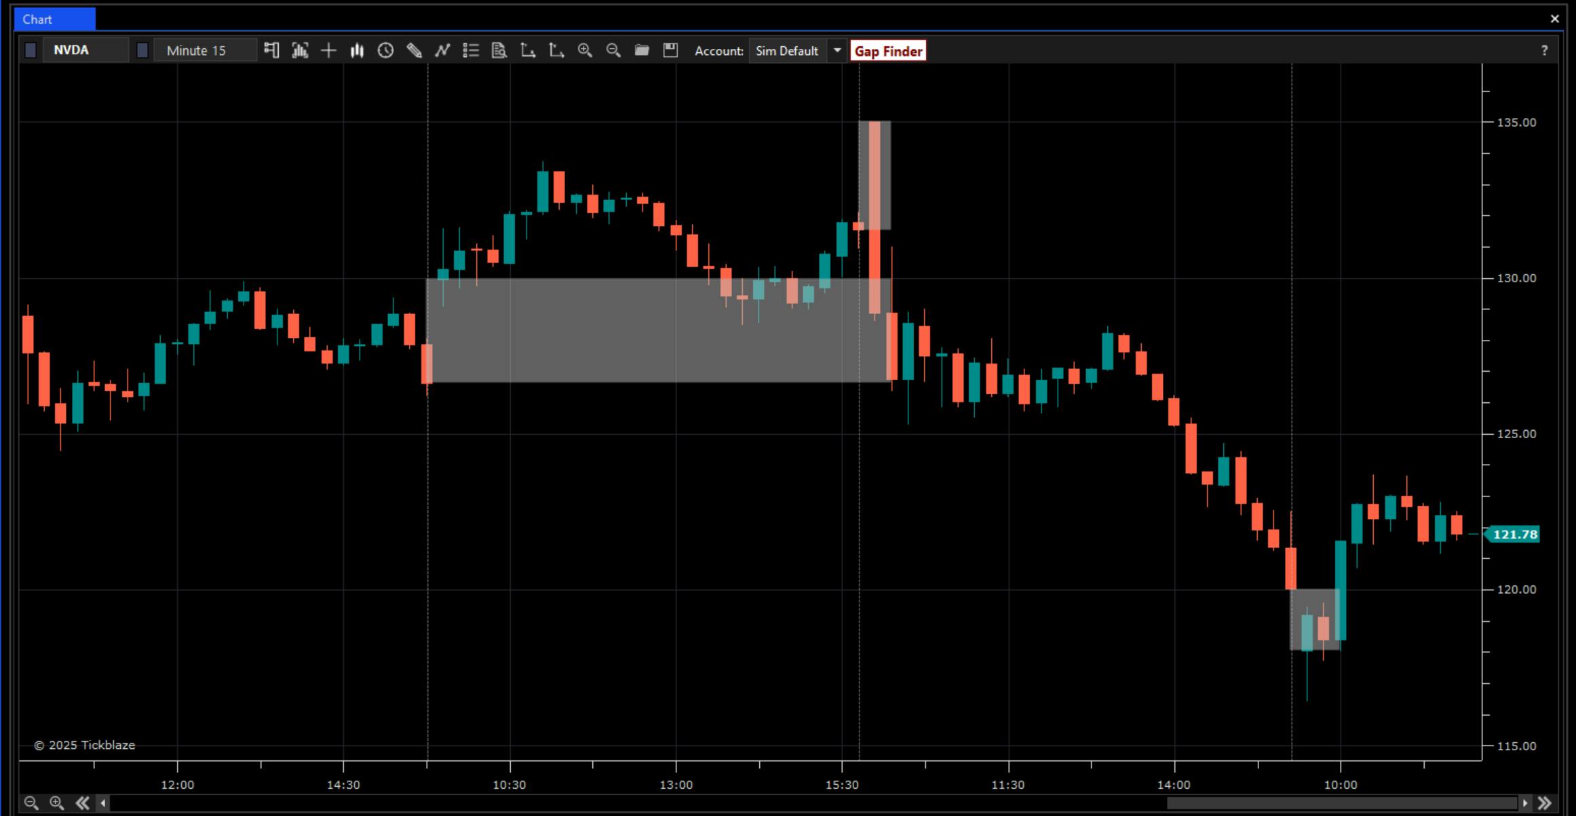
Task: Open the candlestick chart type icon
Action: coord(357,50)
